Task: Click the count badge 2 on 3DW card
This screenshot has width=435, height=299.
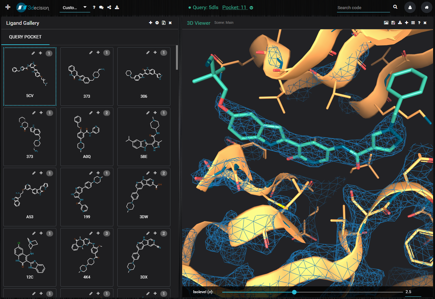Action: pyautogui.click(x=164, y=173)
